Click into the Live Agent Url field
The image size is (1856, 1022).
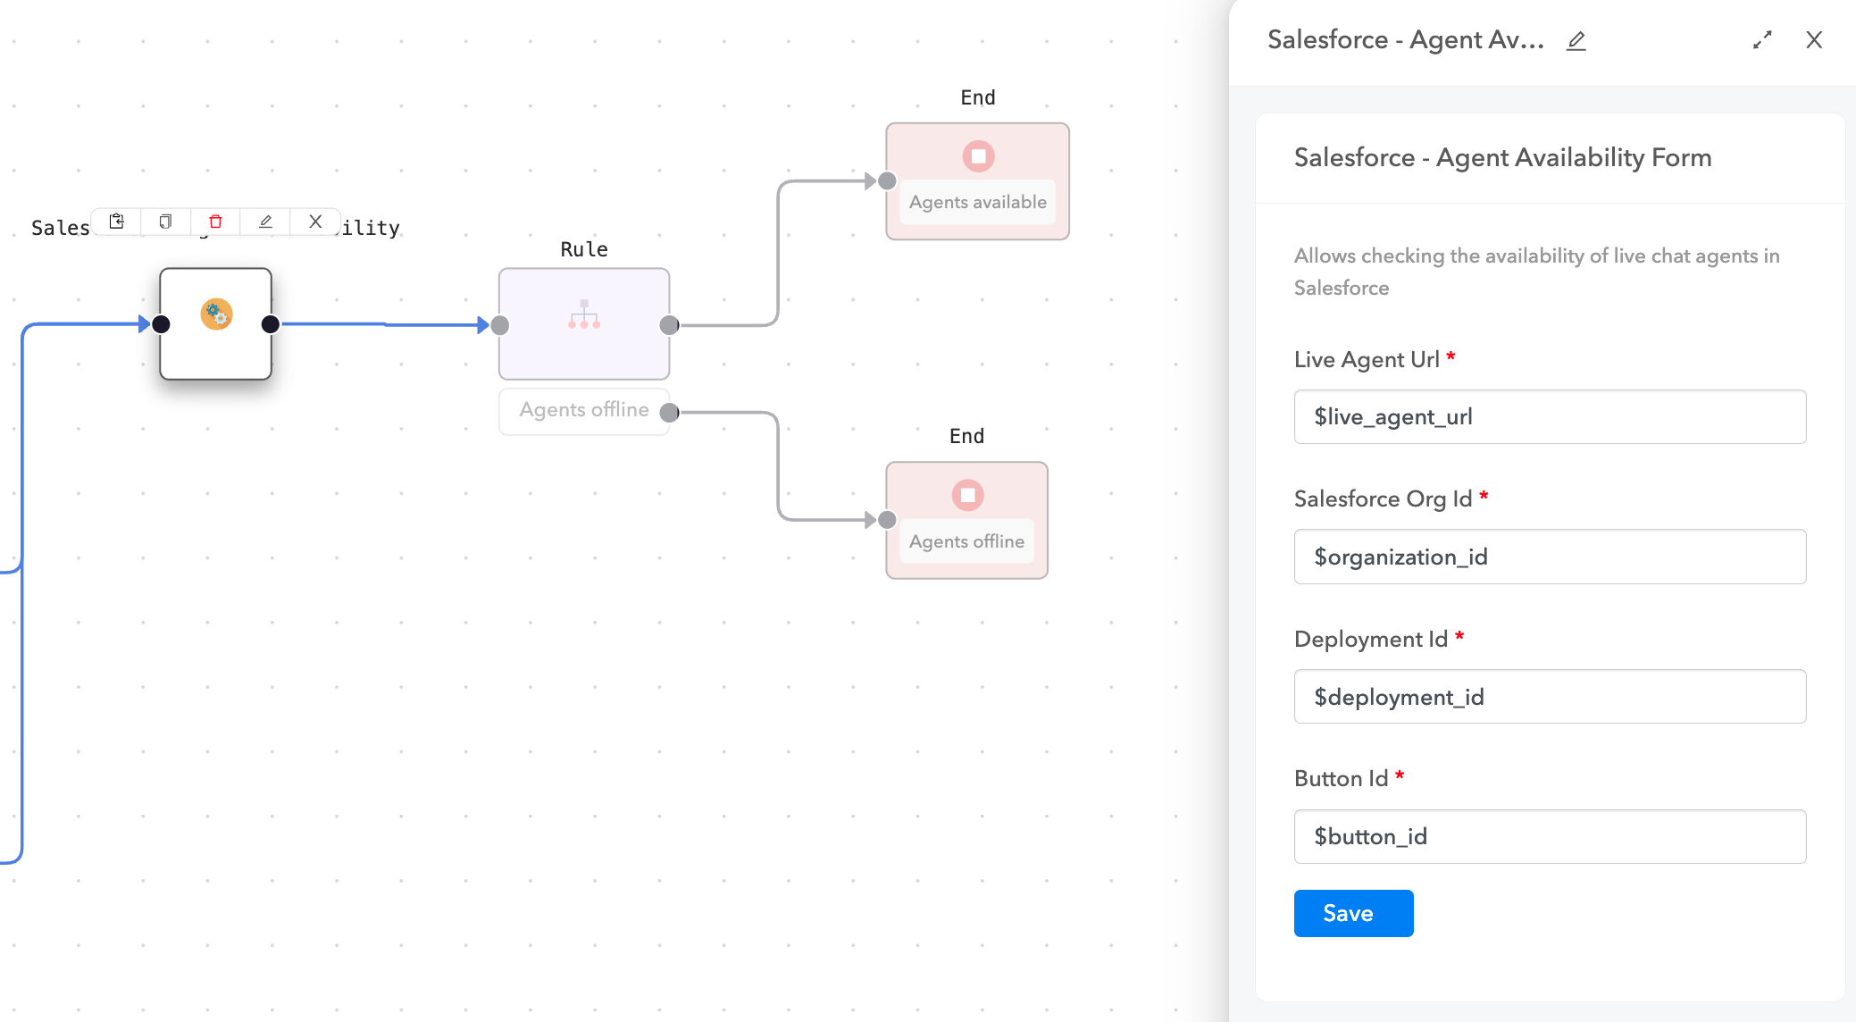1550,416
